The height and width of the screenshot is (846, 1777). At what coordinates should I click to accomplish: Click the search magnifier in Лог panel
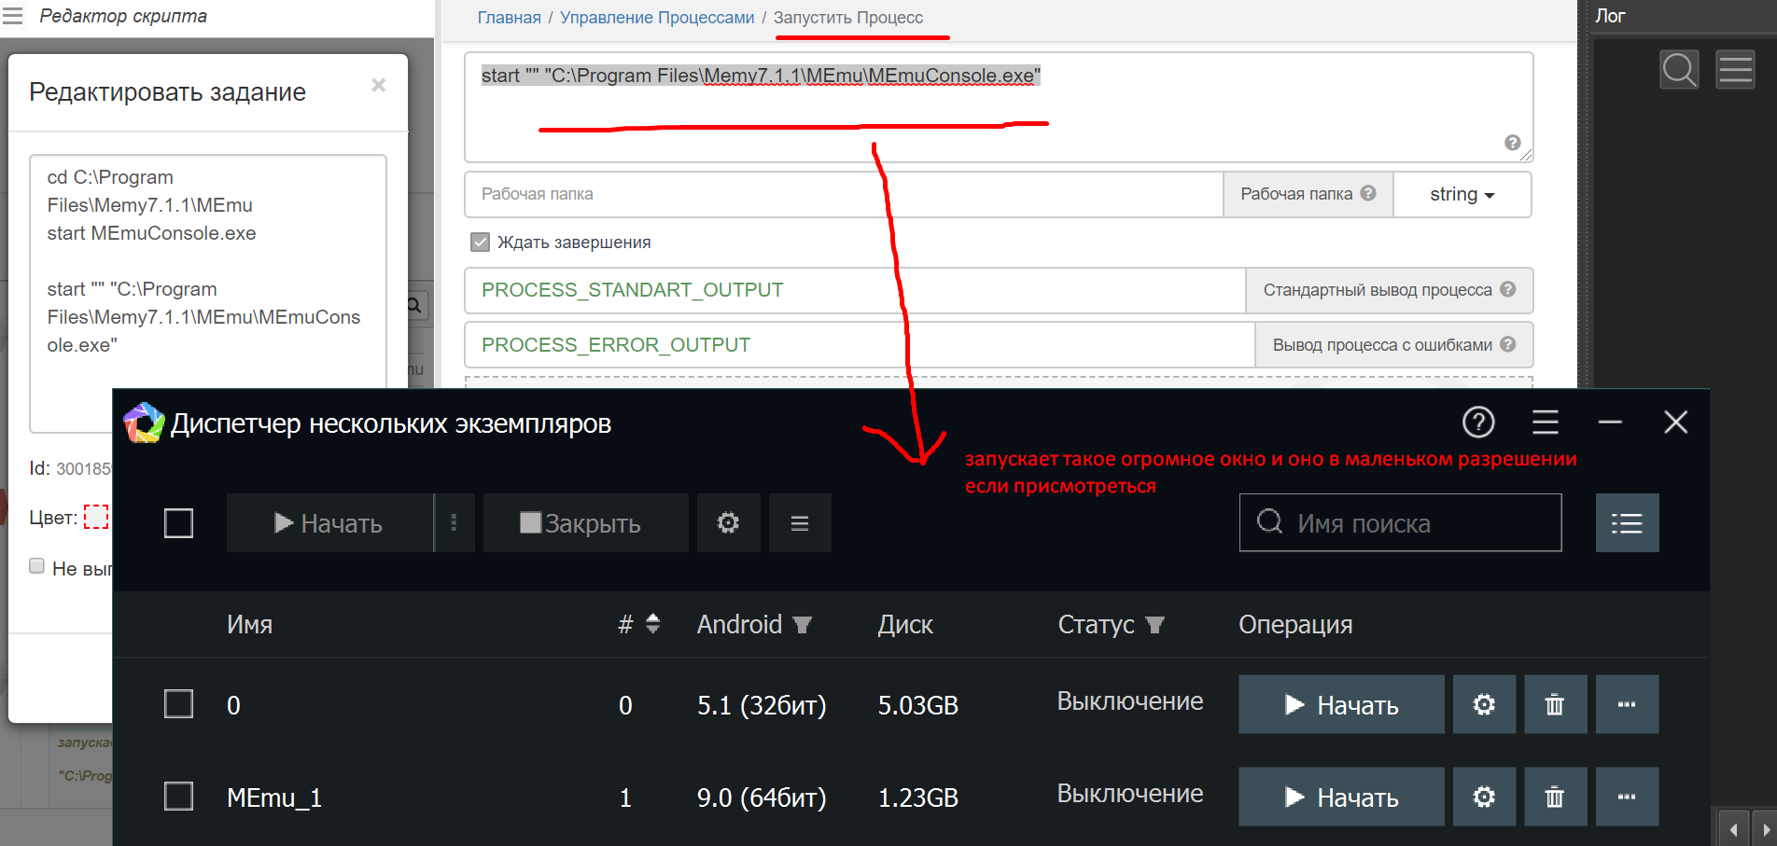point(1679,70)
